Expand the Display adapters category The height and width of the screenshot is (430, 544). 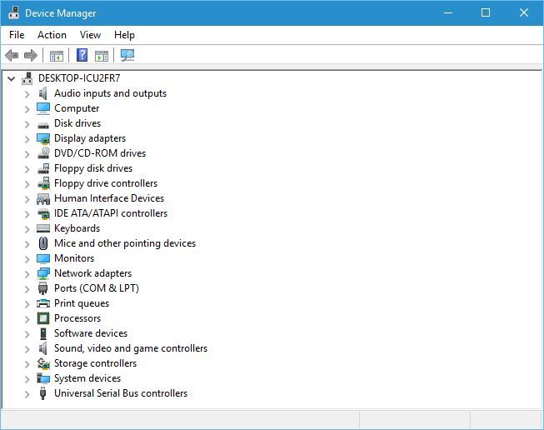[27, 139]
